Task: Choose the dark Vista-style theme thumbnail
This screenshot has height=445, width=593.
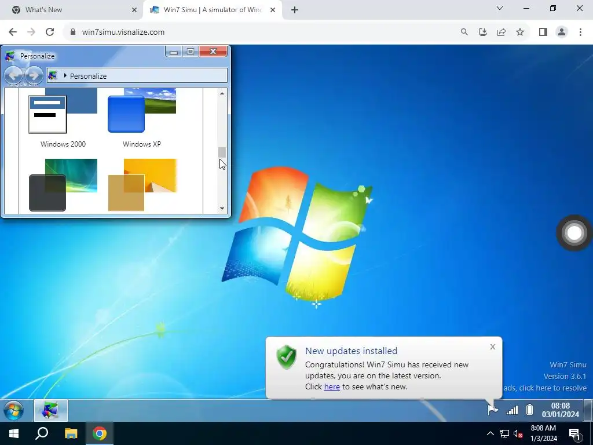Action: tap(63, 185)
